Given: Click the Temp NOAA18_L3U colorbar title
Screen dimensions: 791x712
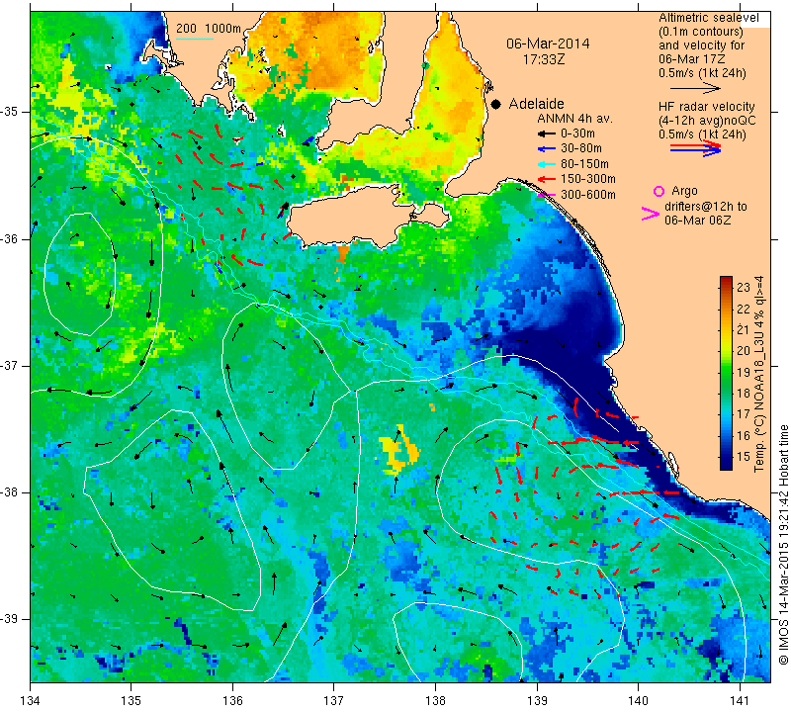Looking at the screenshot, I should (x=758, y=374).
